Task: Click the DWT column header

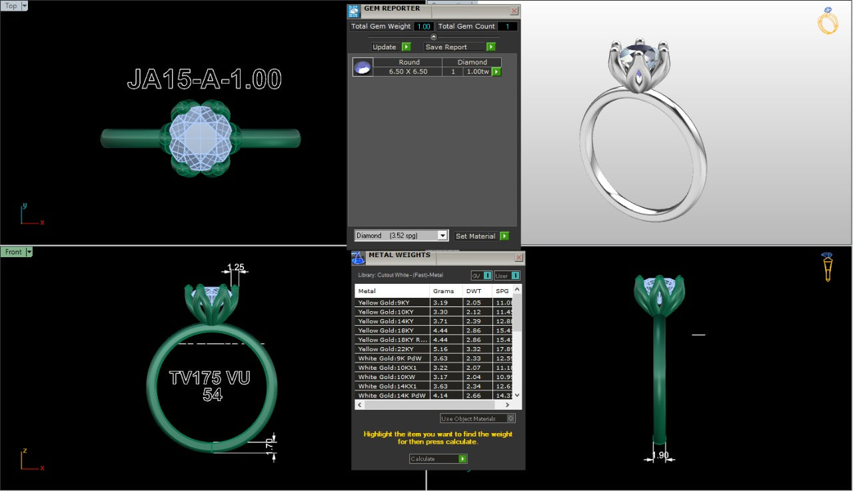Action: (477, 291)
